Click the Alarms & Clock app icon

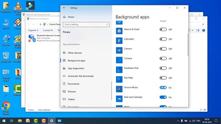[119, 31]
